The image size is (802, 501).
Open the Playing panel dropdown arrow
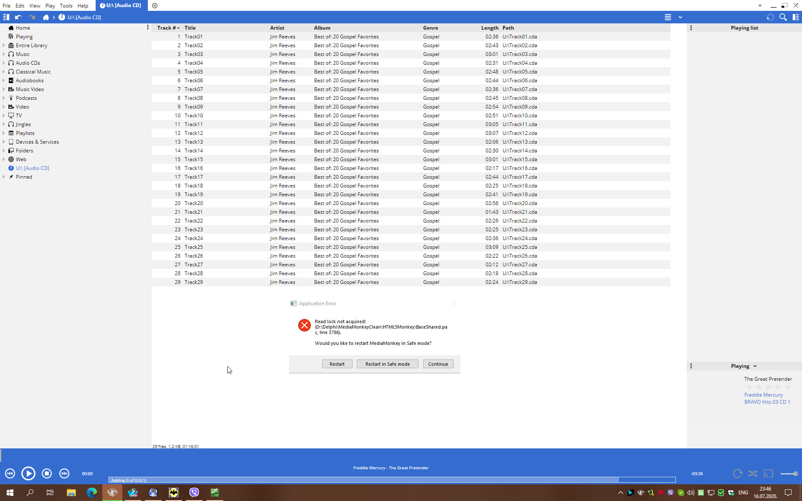pos(755,366)
